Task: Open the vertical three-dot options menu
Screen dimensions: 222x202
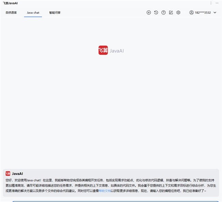Action: coord(211,3)
